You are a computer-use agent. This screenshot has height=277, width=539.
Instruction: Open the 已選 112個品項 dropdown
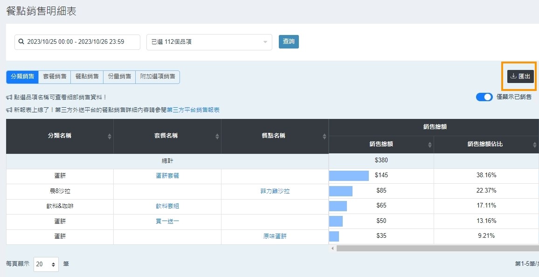click(209, 42)
